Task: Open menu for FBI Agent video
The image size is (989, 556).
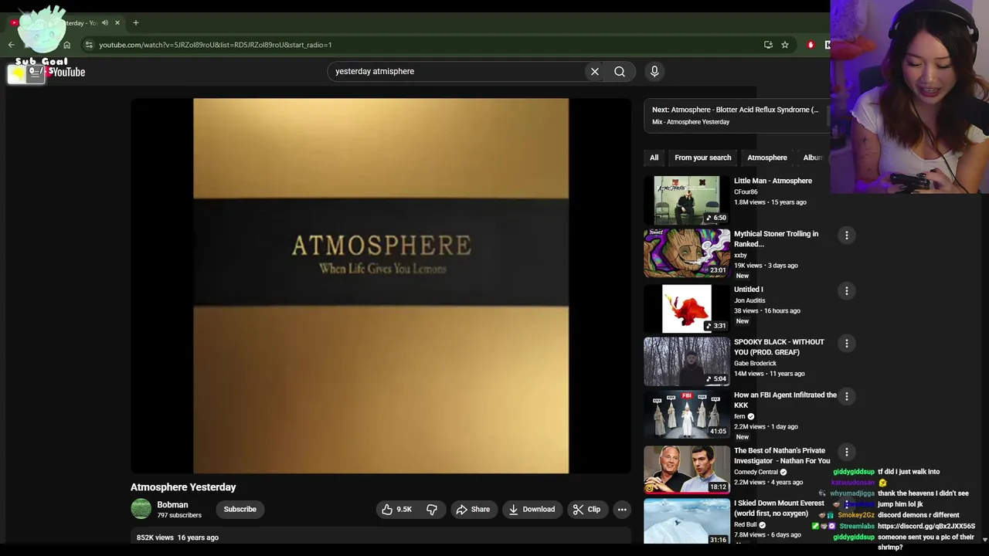Action: pos(846,396)
